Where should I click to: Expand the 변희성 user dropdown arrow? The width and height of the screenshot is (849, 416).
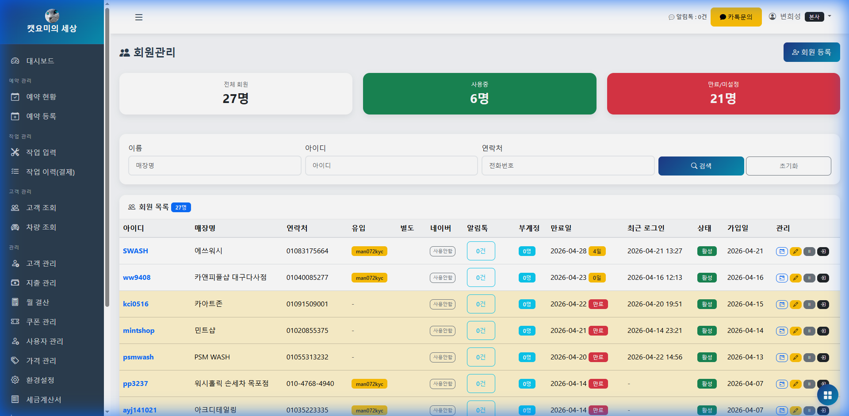click(x=830, y=16)
